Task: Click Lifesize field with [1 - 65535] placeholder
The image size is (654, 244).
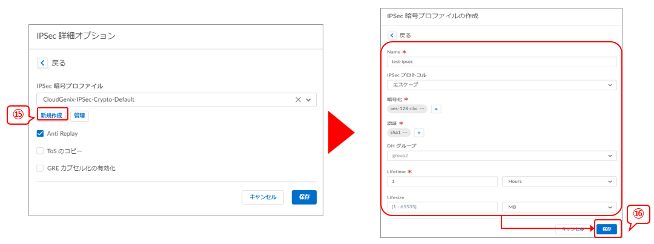Action: click(442, 207)
